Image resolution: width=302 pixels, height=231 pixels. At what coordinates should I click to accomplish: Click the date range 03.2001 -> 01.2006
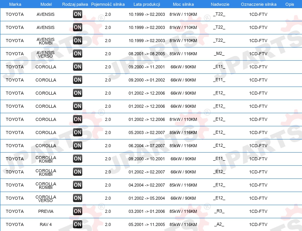[x=147, y=211]
